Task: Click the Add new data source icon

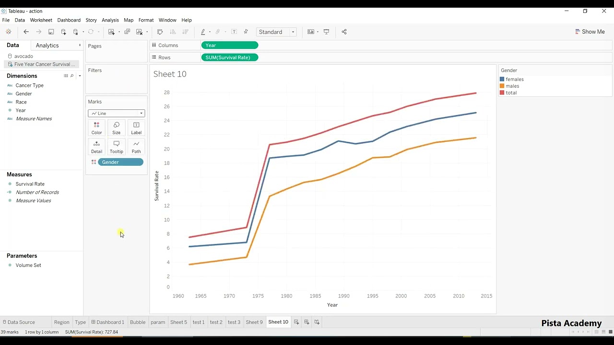Action: click(x=63, y=32)
